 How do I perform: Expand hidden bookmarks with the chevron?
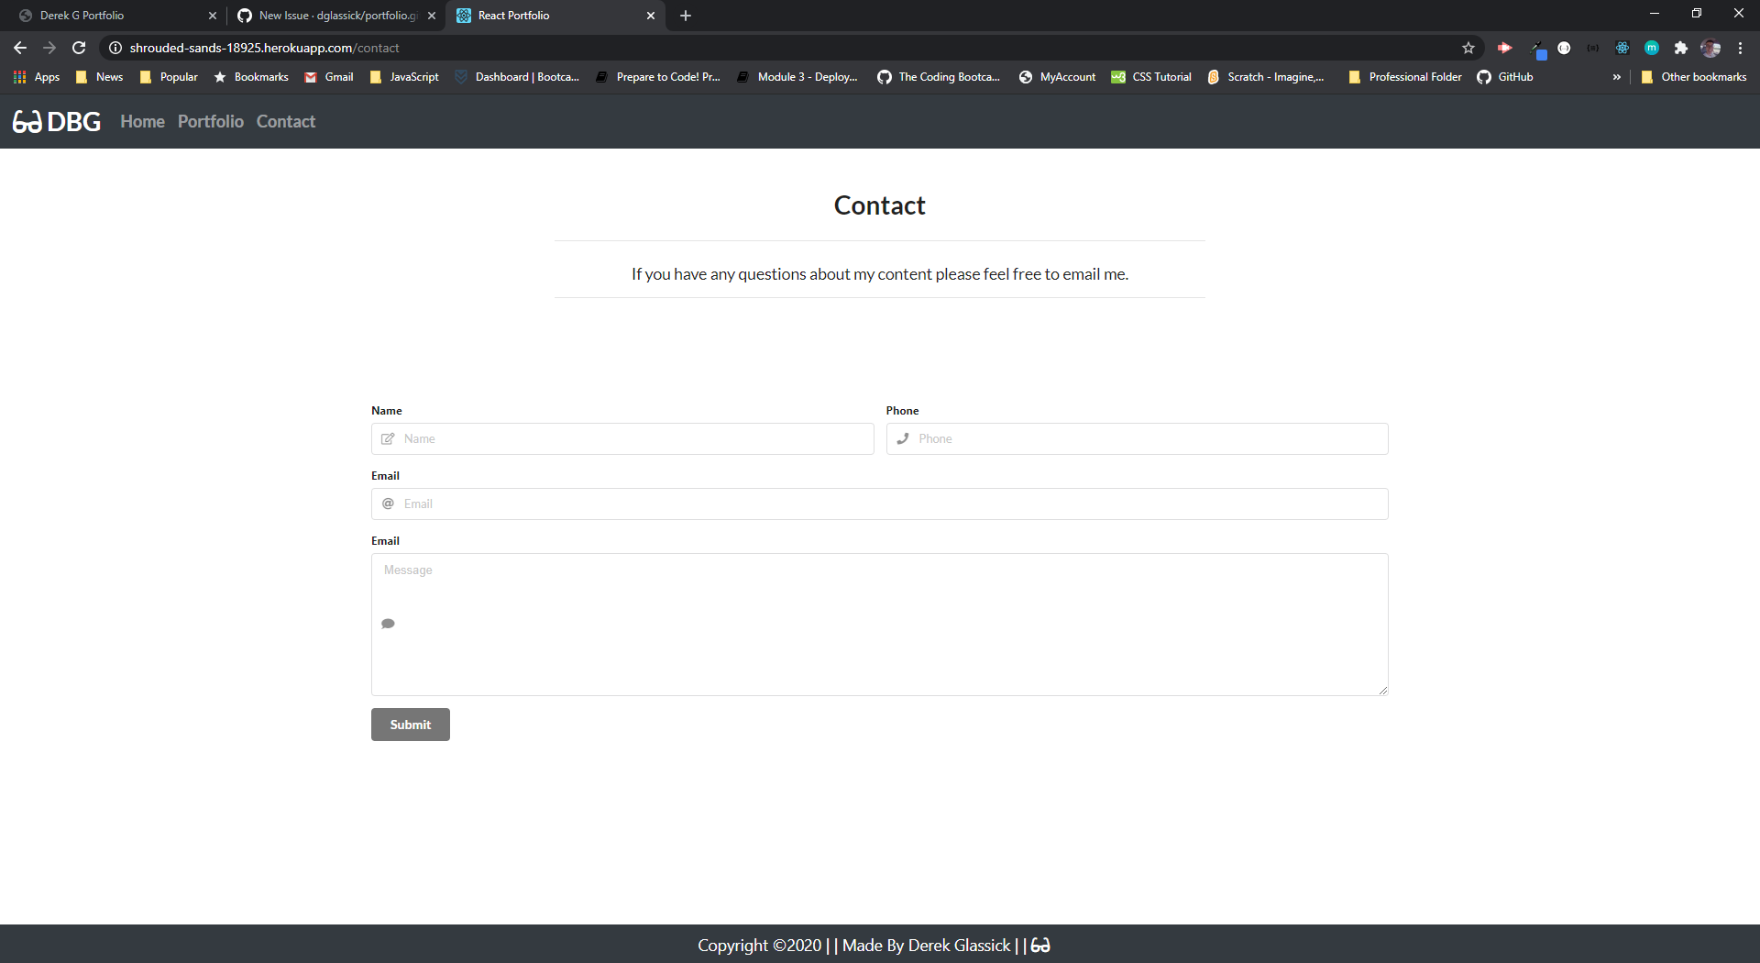(x=1616, y=77)
